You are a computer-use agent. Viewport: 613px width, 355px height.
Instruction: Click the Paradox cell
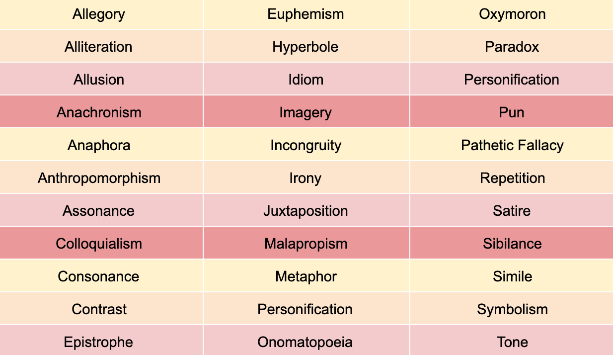pos(512,46)
